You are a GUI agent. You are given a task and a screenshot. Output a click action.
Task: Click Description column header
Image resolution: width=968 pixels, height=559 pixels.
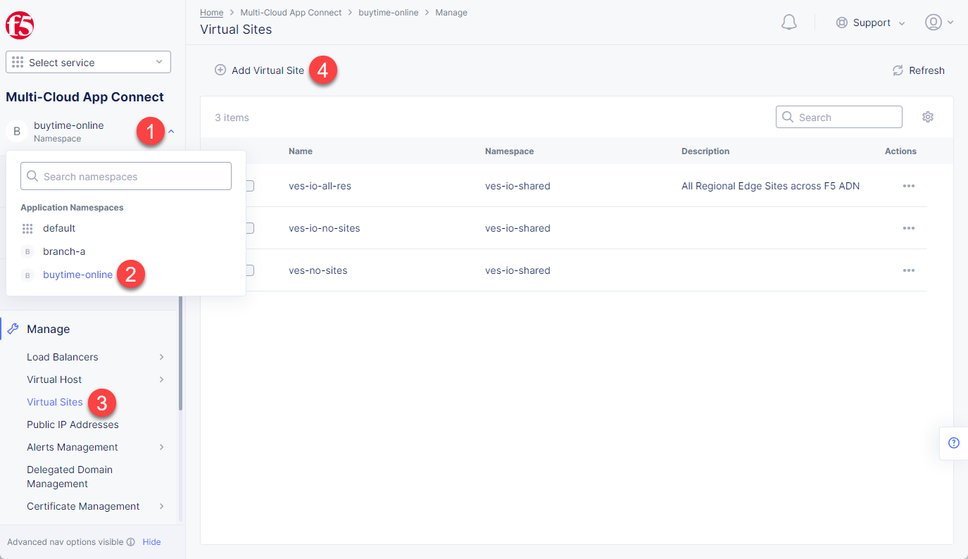pyautogui.click(x=705, y=151)
